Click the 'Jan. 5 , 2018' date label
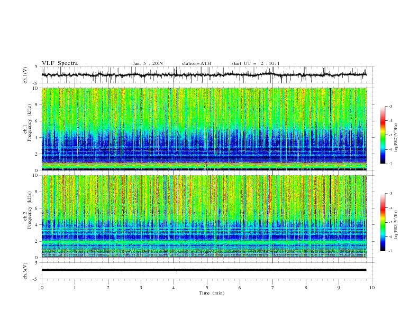The image size is (419, 323). click(x=148, y=63)
